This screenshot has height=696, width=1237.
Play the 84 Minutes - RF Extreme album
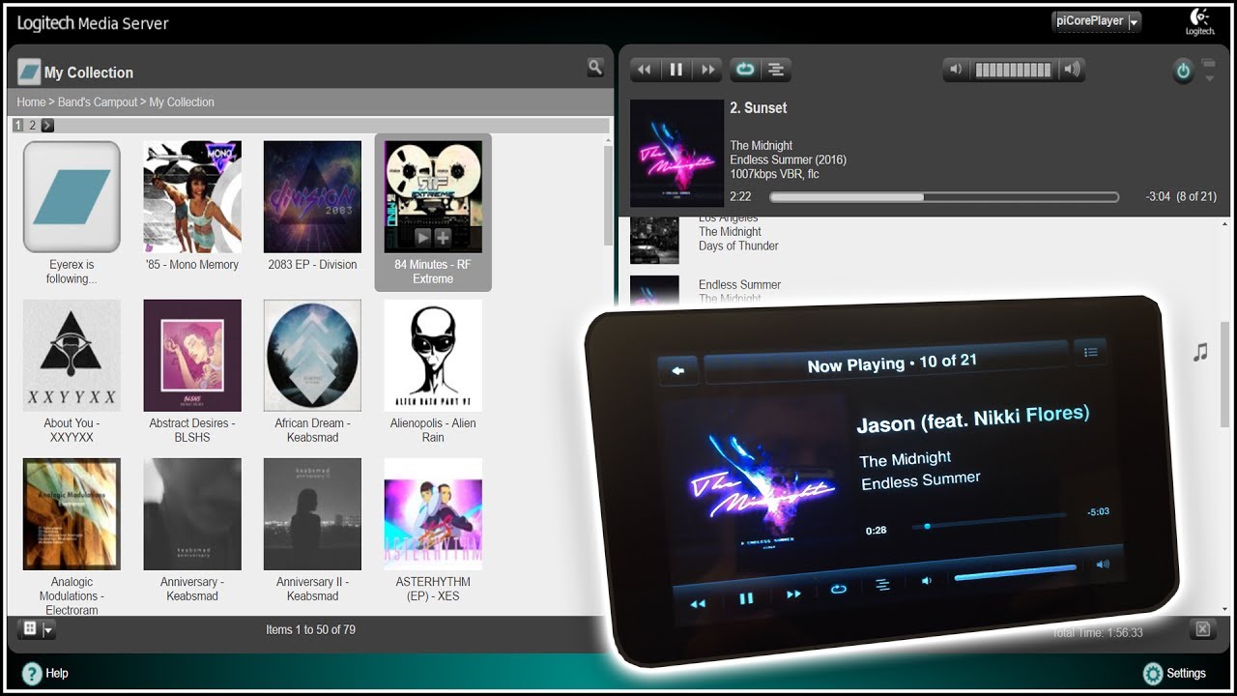pyautogui.click(x=422, y=237)
